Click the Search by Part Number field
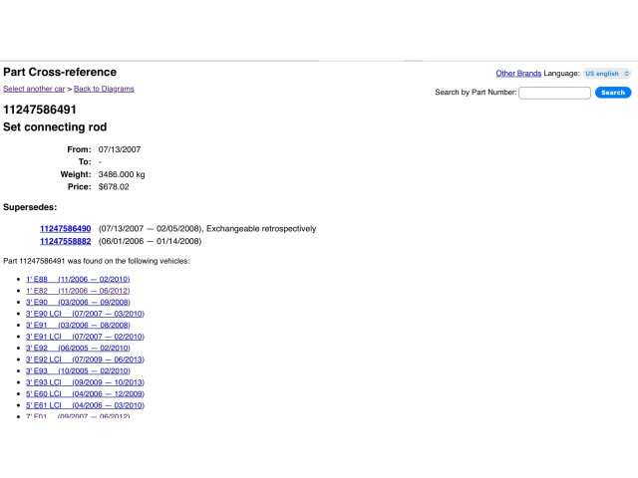 (x=555, y=93)
